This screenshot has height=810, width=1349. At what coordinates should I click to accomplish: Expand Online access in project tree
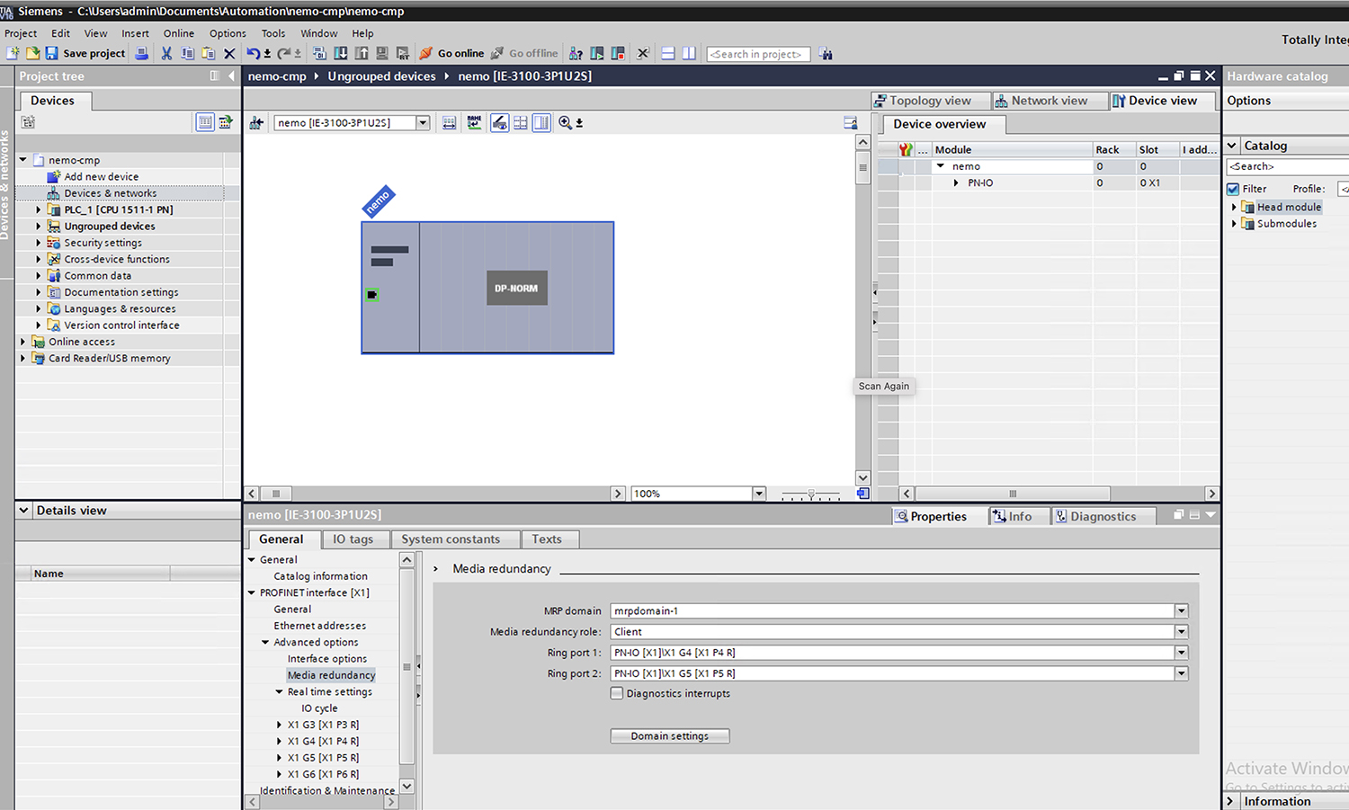coord(22,342)
